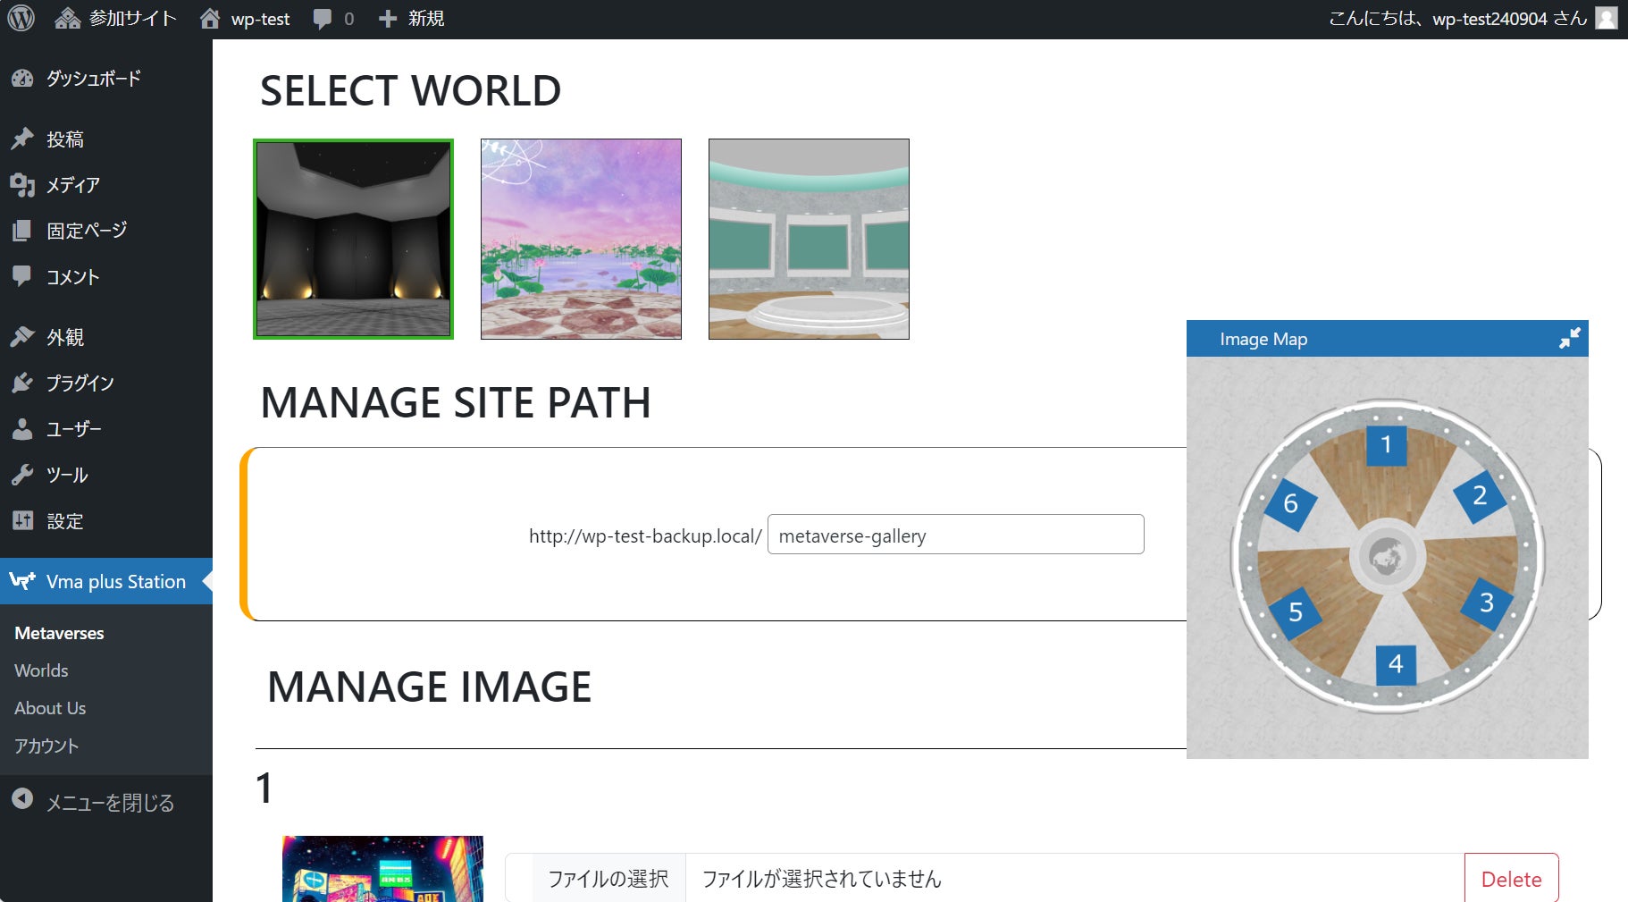
Task: Open the 新規 new content menu
Action: [411, 18]
